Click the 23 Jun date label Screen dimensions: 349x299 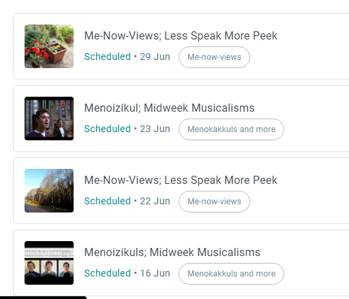pyautogui.click(x=155, y=129)
